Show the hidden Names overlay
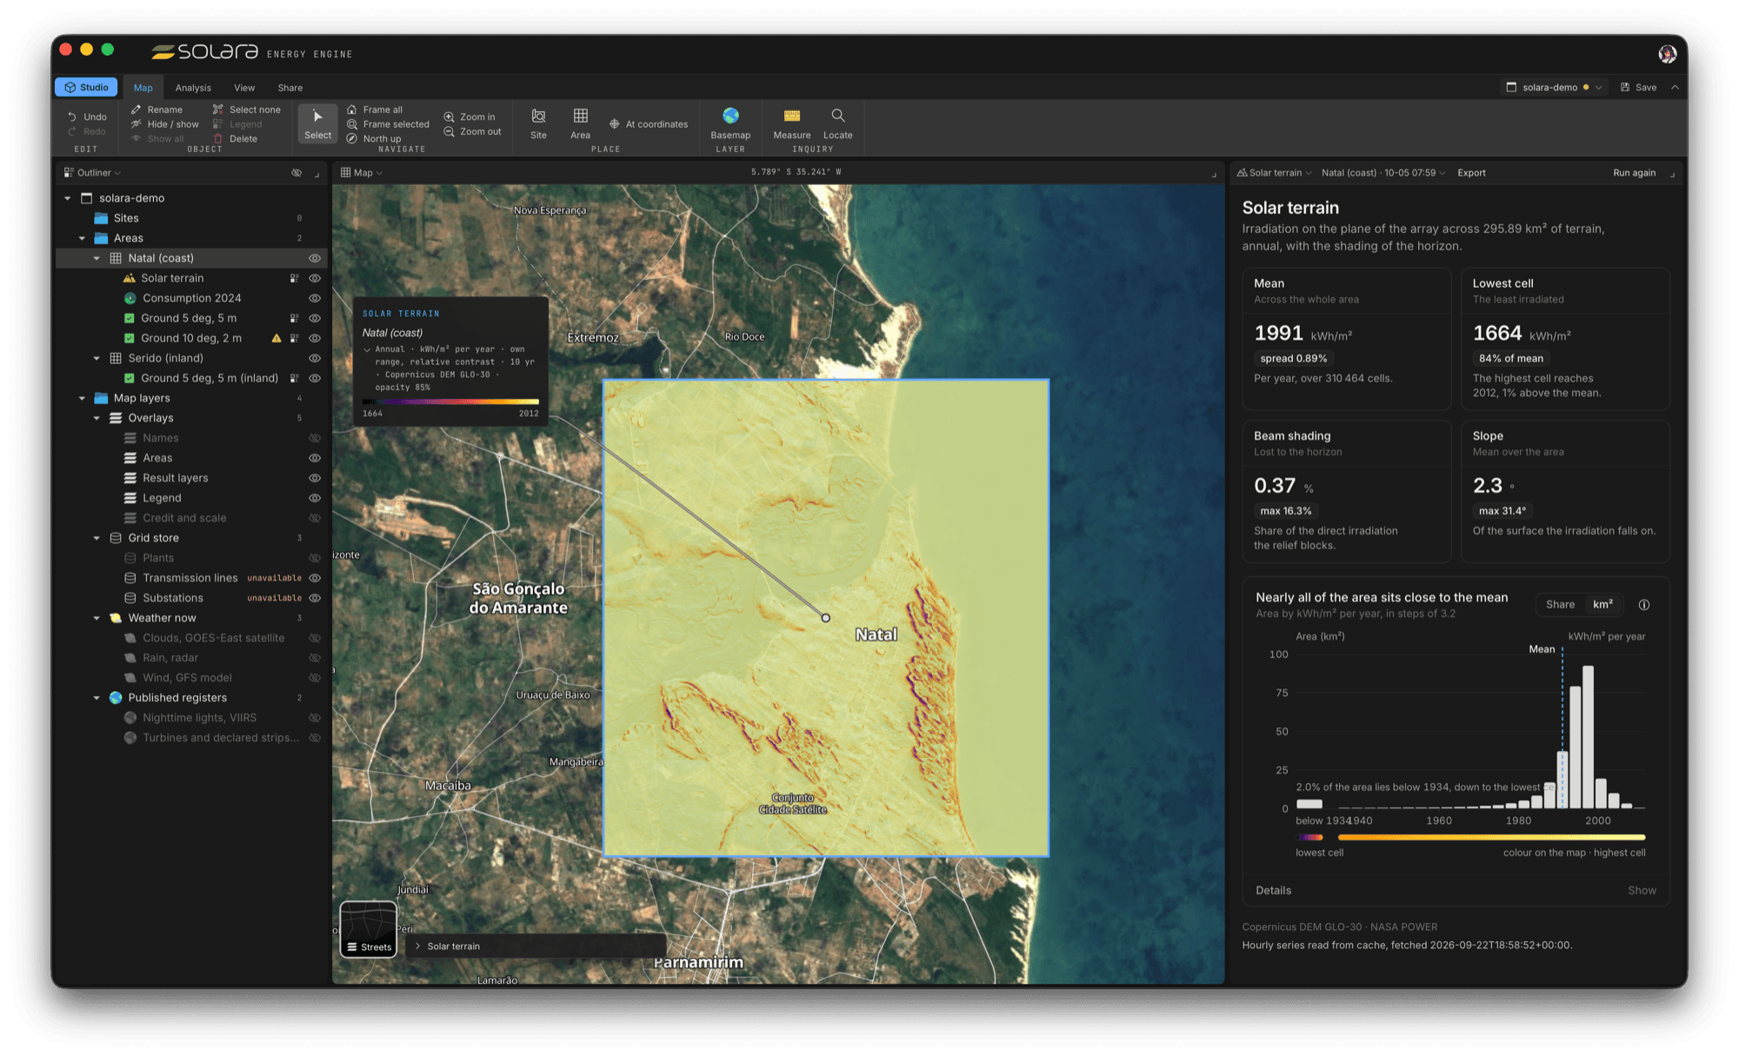 pos(315,438)
